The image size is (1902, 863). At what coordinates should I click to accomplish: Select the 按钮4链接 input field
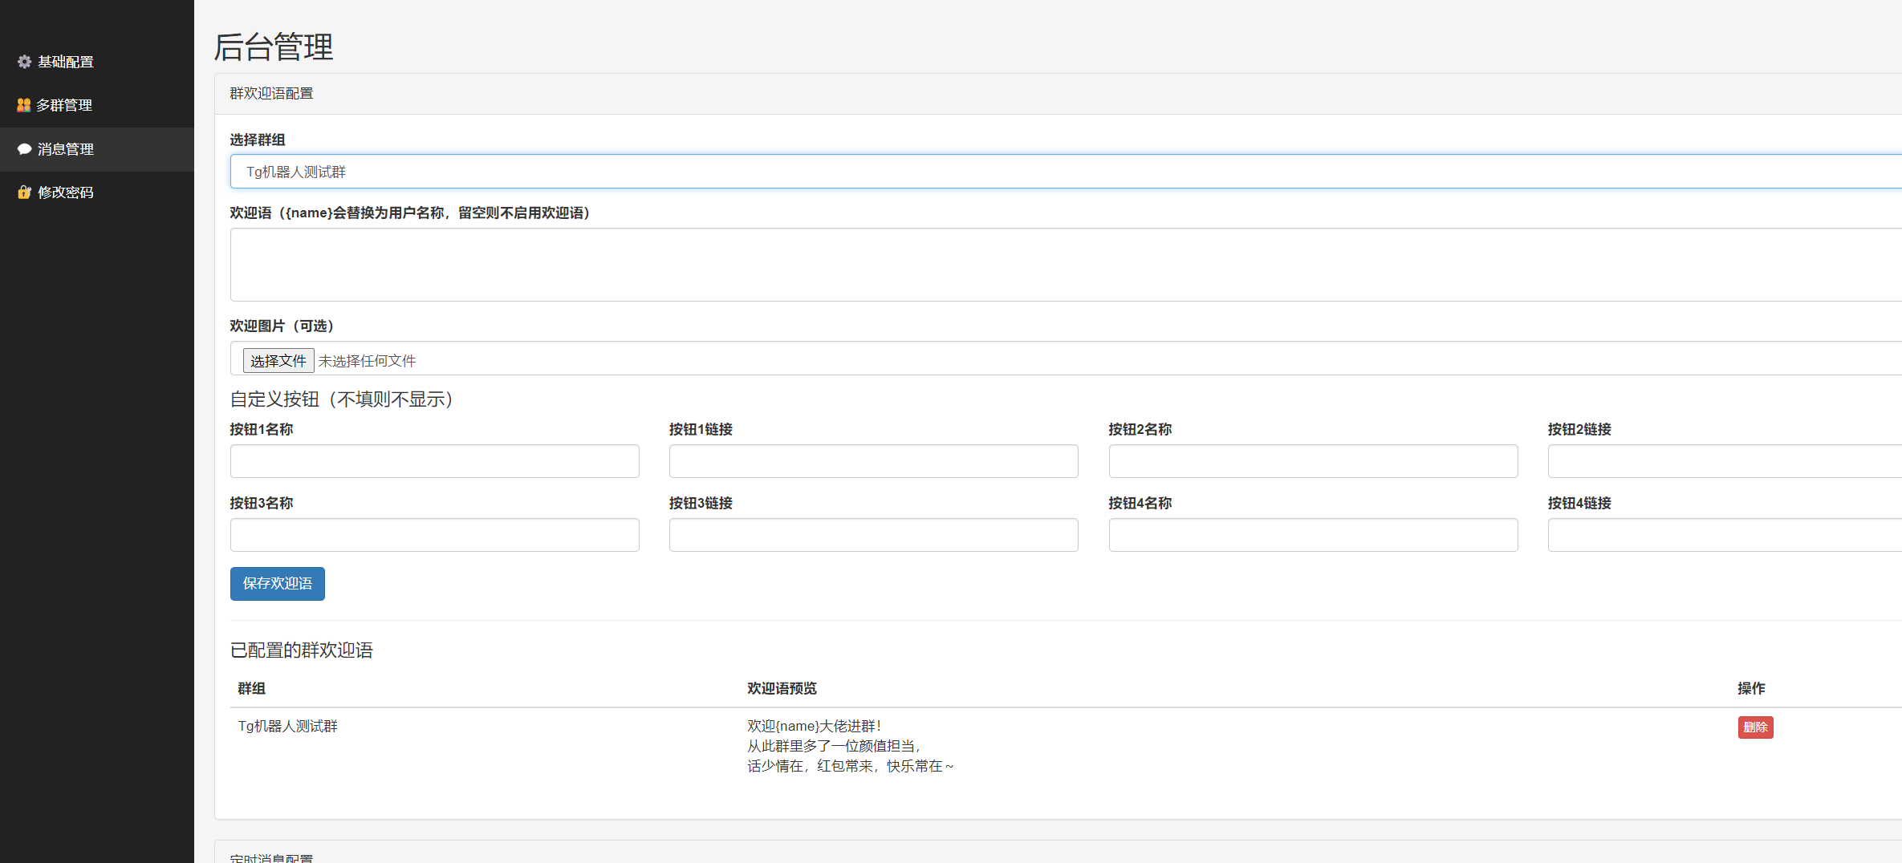(1724, 535)
